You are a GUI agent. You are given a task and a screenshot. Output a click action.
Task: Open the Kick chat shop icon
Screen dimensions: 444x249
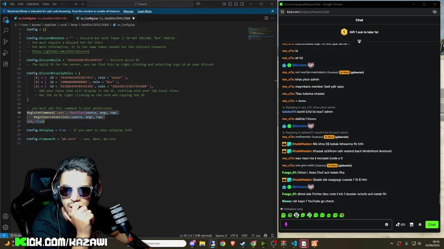411,224
